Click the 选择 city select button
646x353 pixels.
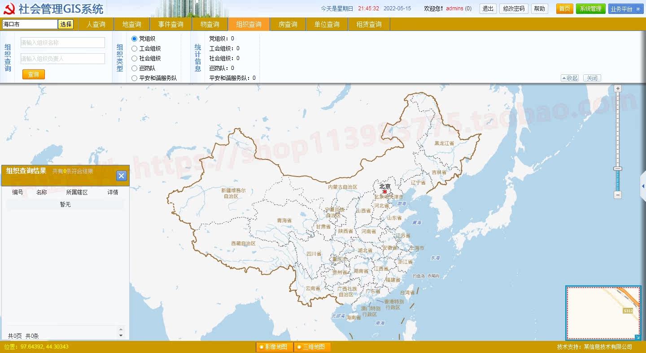coord(66,24)
